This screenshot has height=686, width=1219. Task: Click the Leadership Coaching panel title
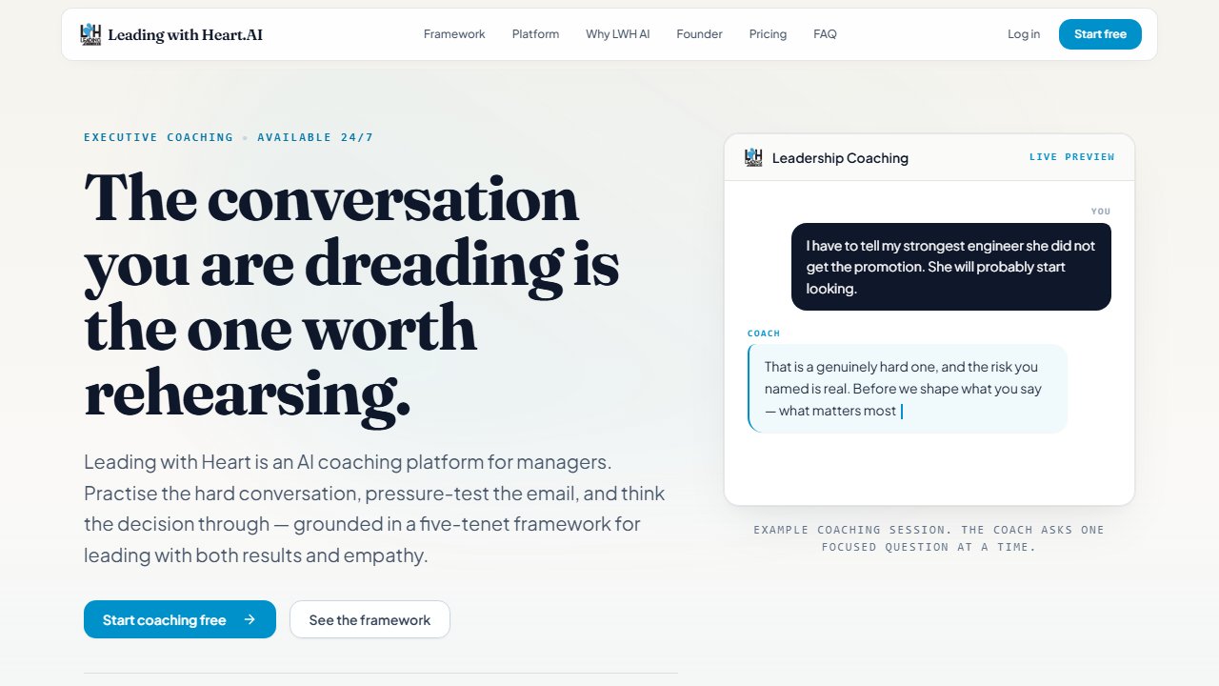(840, 158)
